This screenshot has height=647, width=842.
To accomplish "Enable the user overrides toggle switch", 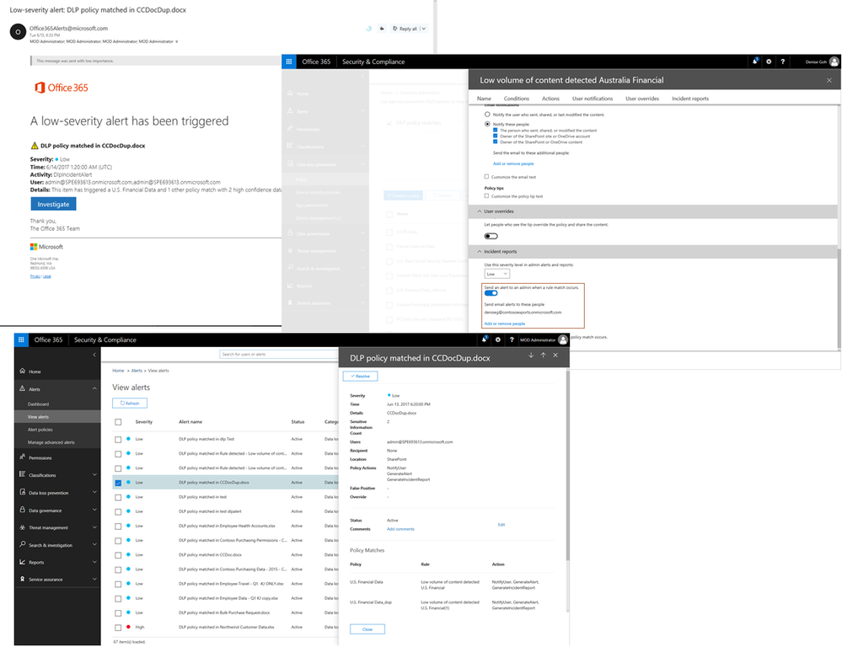I will [x=491, y=236].
